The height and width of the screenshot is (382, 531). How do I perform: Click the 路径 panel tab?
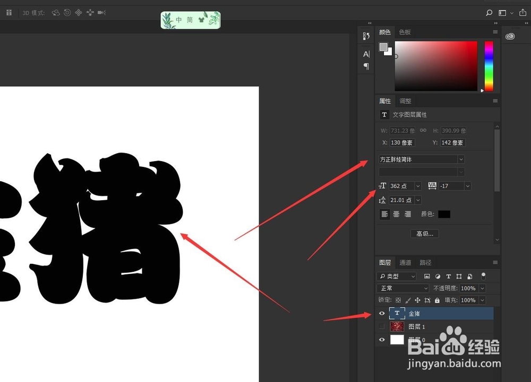click(425, 262)
